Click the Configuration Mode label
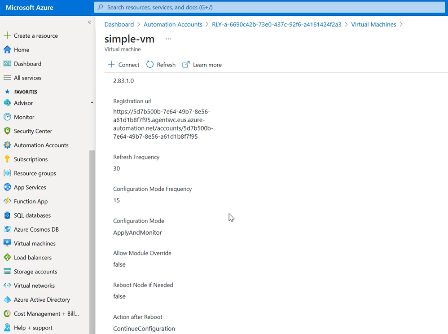 click(x=139, y=221)
